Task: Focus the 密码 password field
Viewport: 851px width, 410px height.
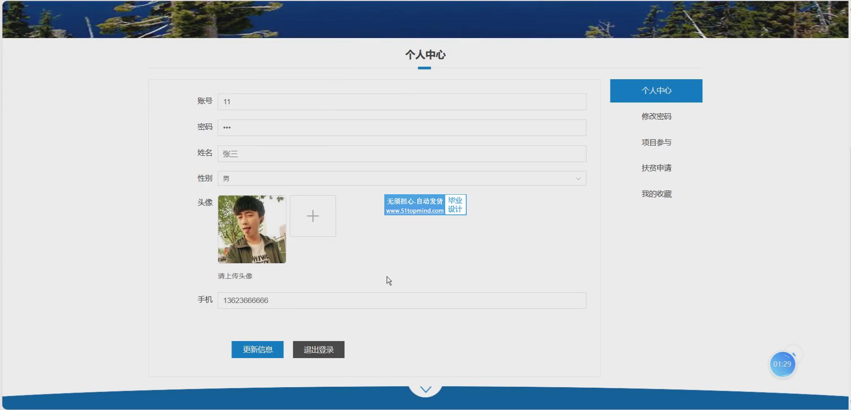Action: point(401,128)
